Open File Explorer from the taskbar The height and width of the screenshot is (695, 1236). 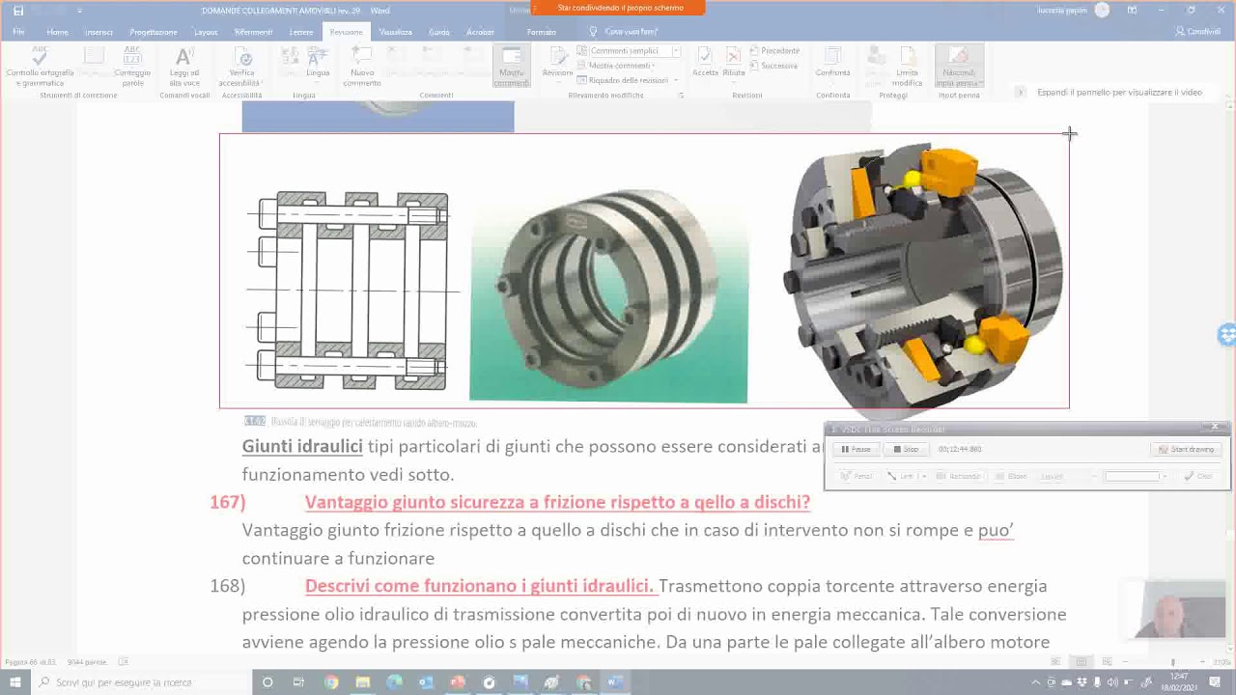(363, 681)
